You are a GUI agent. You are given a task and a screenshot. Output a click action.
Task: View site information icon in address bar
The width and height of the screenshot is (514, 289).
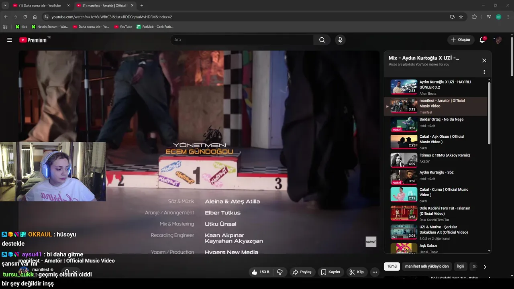tap(46, 17)
